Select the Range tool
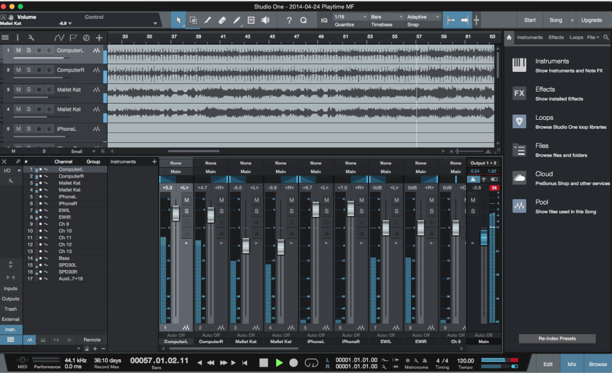This screenshot has width=612, height=373. pyautogui.click(x=193, y=20)
